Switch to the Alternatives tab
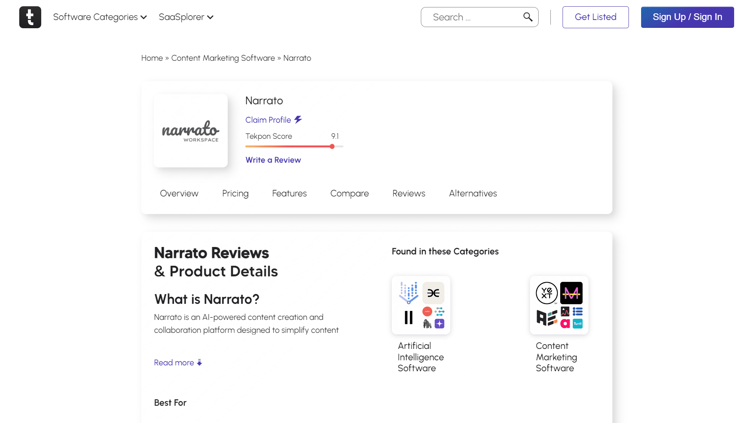 (473, 193)
